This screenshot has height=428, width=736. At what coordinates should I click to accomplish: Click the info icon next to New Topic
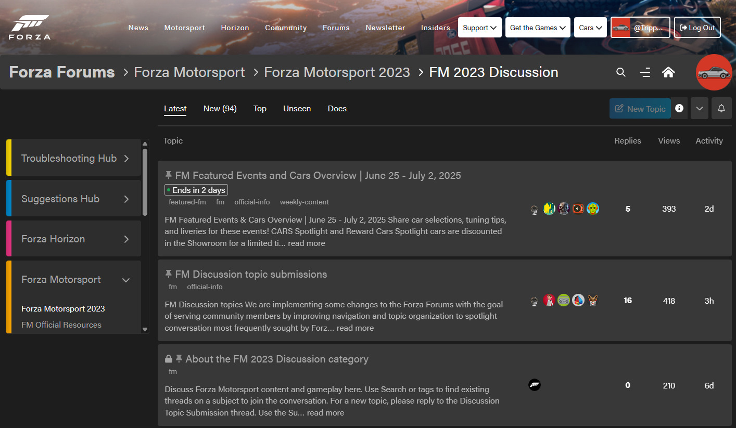[x=679, y=108]
